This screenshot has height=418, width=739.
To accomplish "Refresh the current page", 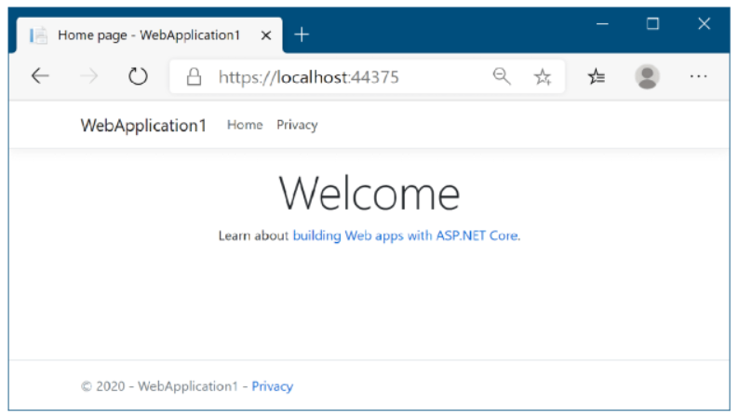I will [138, 77].
